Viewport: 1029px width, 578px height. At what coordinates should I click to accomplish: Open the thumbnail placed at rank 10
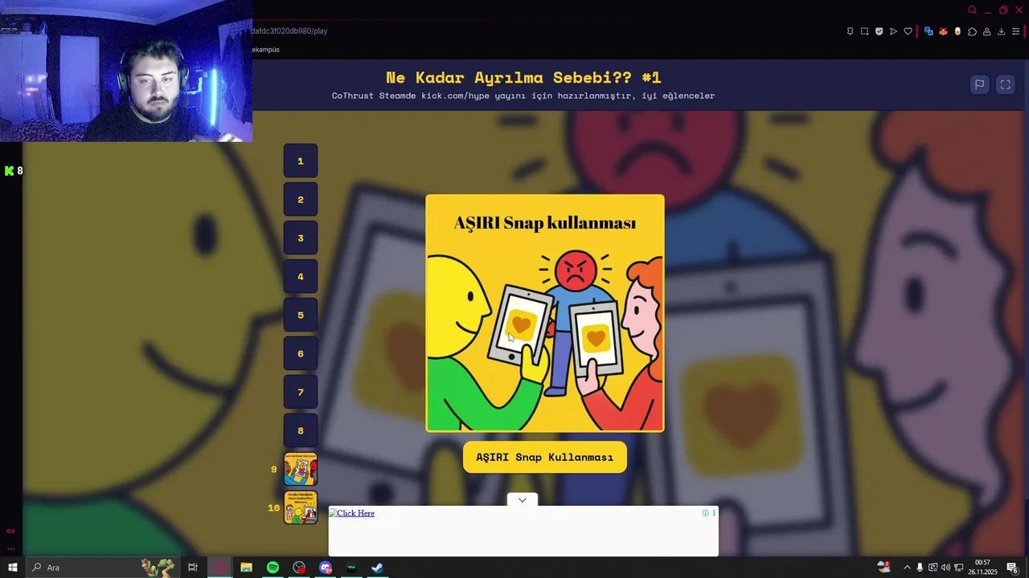[301, 507]
